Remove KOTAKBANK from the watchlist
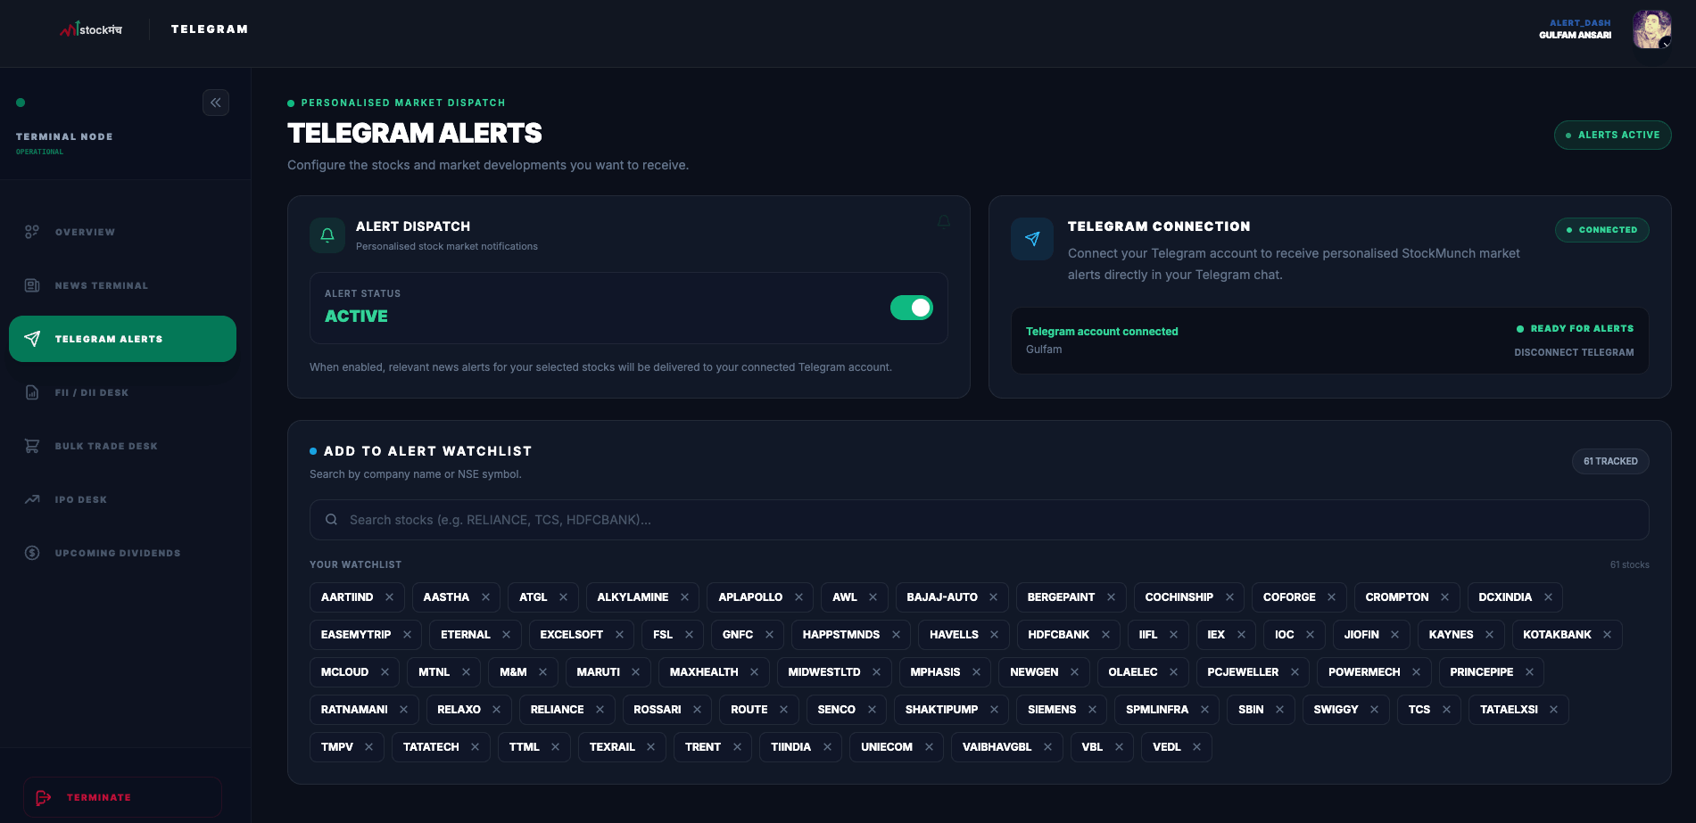The height and width of the screenshot is (823, 1696). click(x=1607, y=635)
